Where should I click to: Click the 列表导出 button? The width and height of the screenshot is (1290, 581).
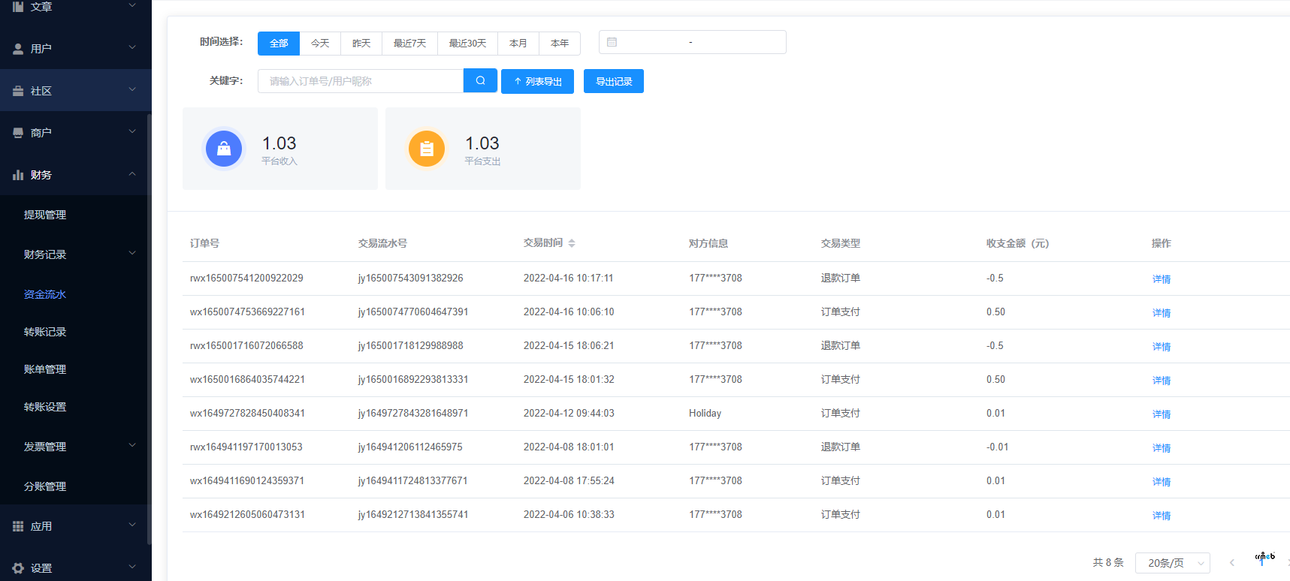pos(537,82)
